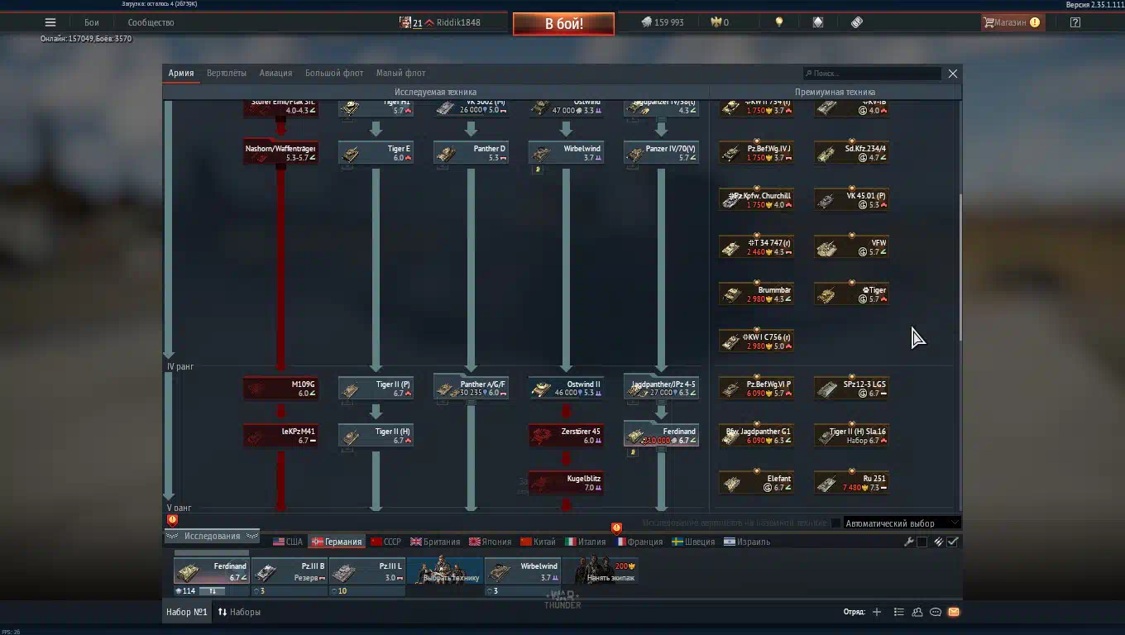1125x635 pixels.
Task: Switch to Большой флот tab
Action: [x=334, y=73]
